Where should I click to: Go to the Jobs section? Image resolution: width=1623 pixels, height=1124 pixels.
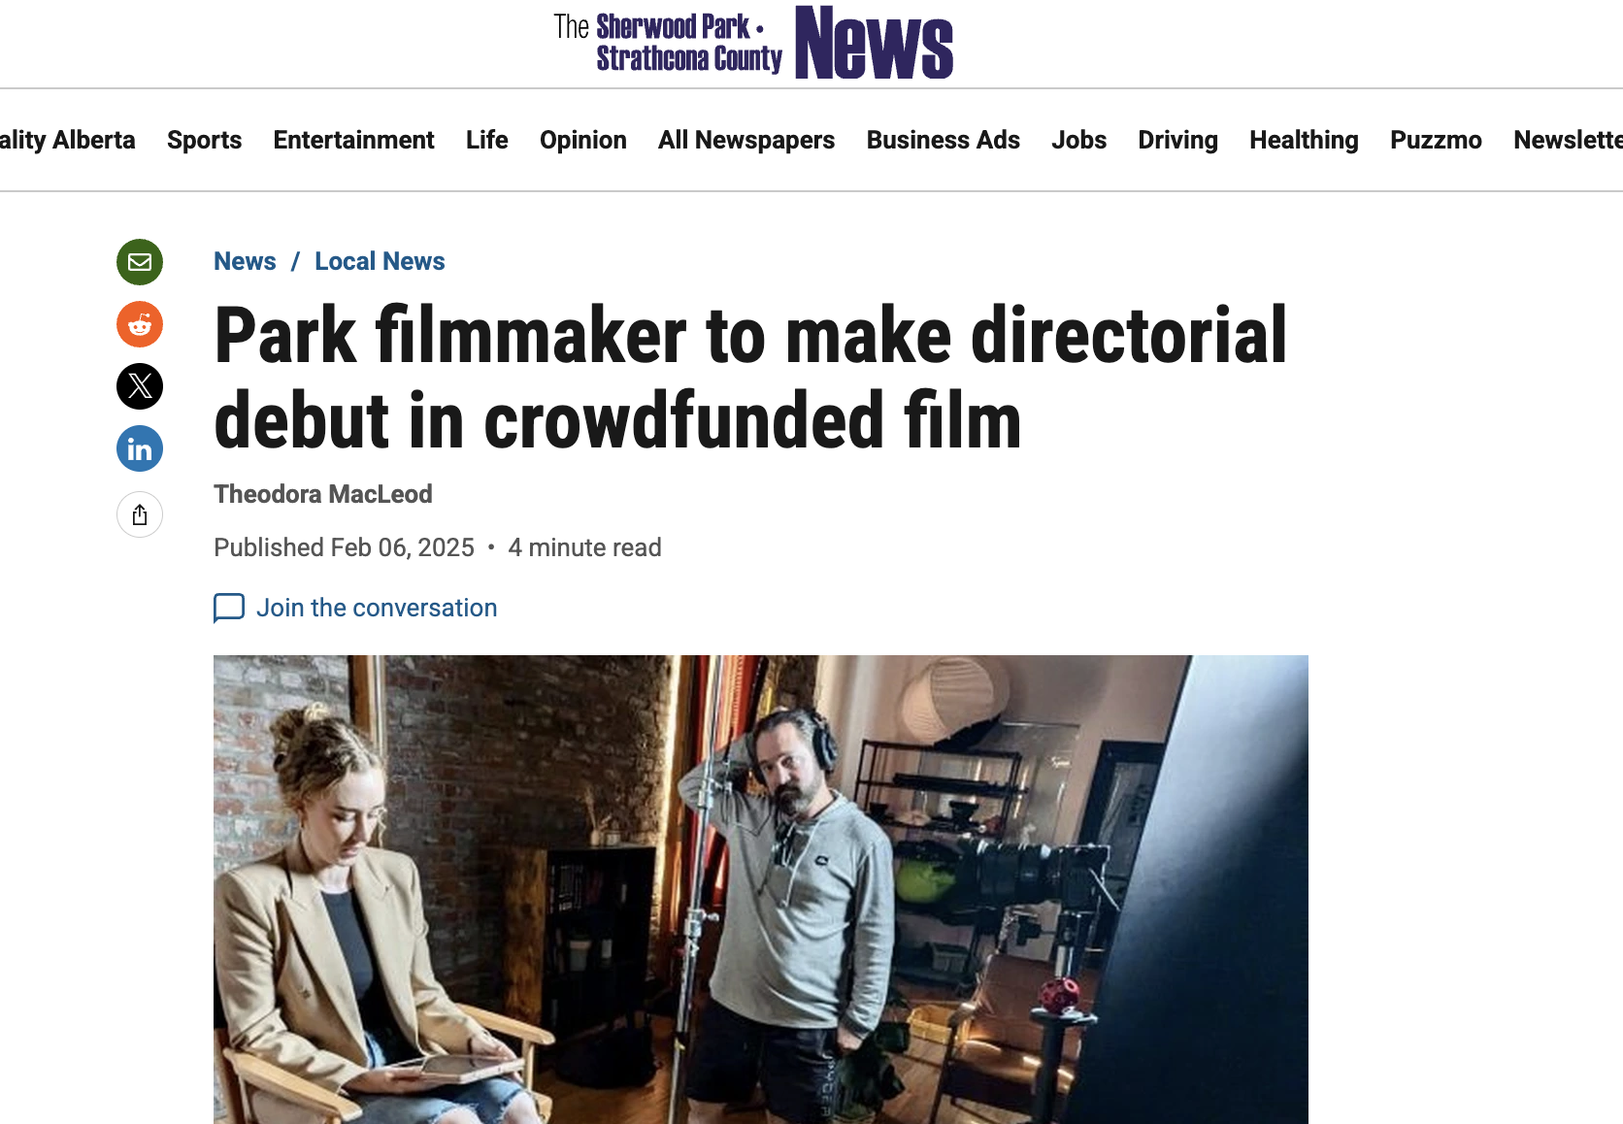[1079, 140]
